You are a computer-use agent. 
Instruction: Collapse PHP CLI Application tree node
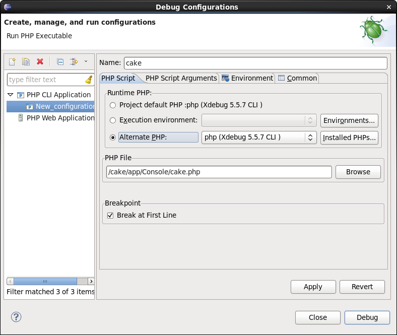click(11, 95)
